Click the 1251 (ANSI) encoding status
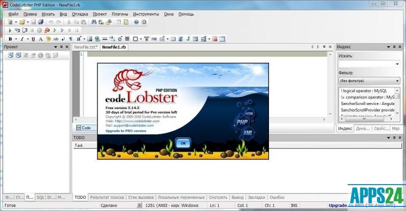This screenshot has width=406, height=211. [162, 205]
